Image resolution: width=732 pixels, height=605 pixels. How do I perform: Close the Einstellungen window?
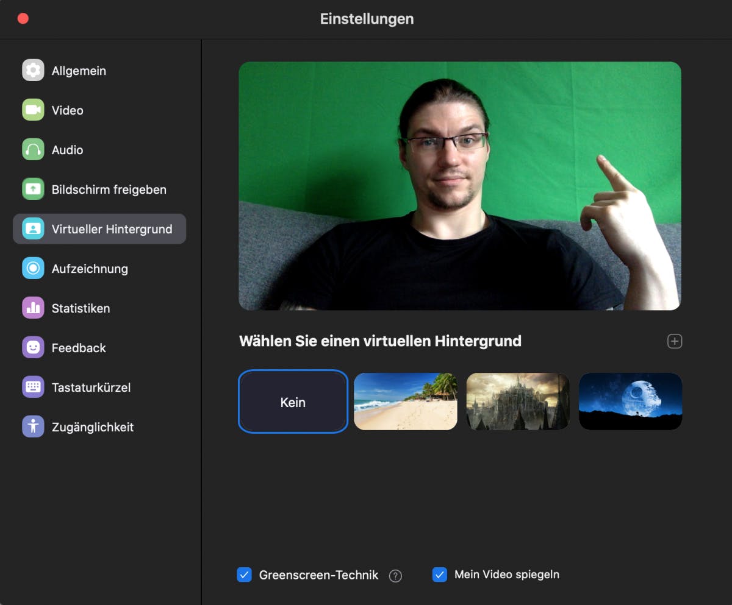coord(23,18)
